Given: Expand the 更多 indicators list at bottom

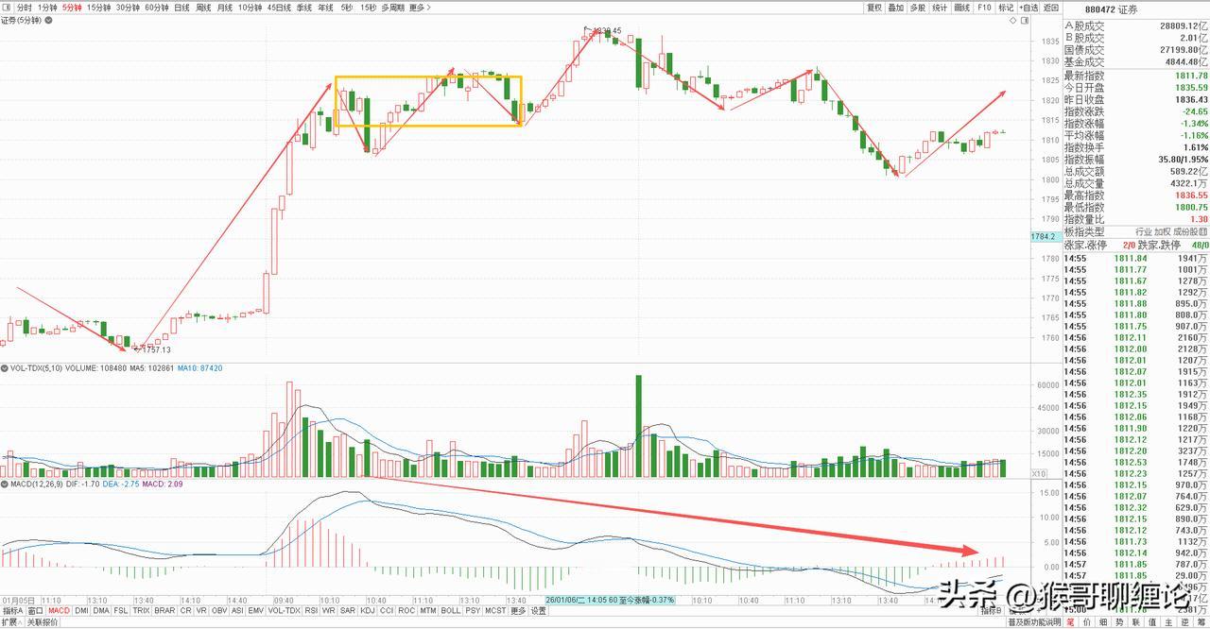Looking at the screenshot, I should pyautogui.click(x=518, y=610).
